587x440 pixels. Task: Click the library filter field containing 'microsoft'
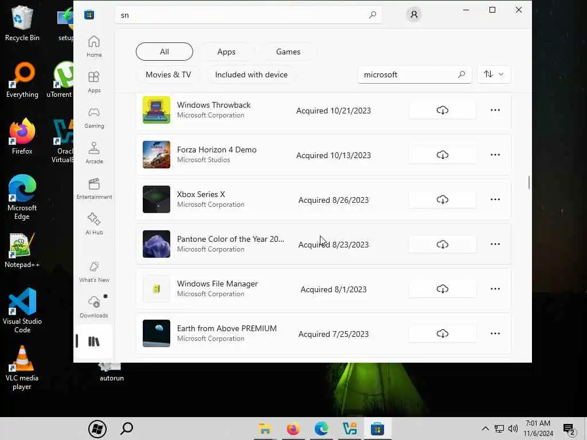click(x=415, y=74)
